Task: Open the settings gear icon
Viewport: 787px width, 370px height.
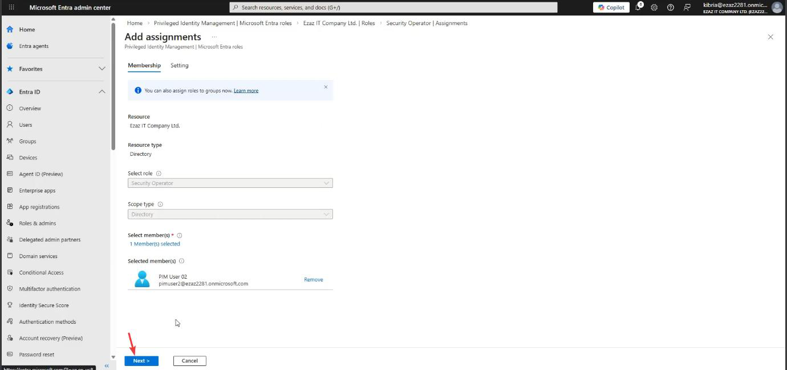Action: (x=654, y=7)
